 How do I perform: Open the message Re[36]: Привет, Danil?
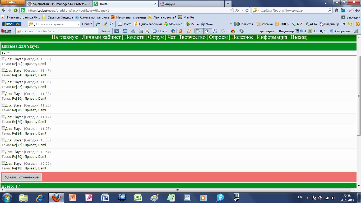click(x=29, y=64)
